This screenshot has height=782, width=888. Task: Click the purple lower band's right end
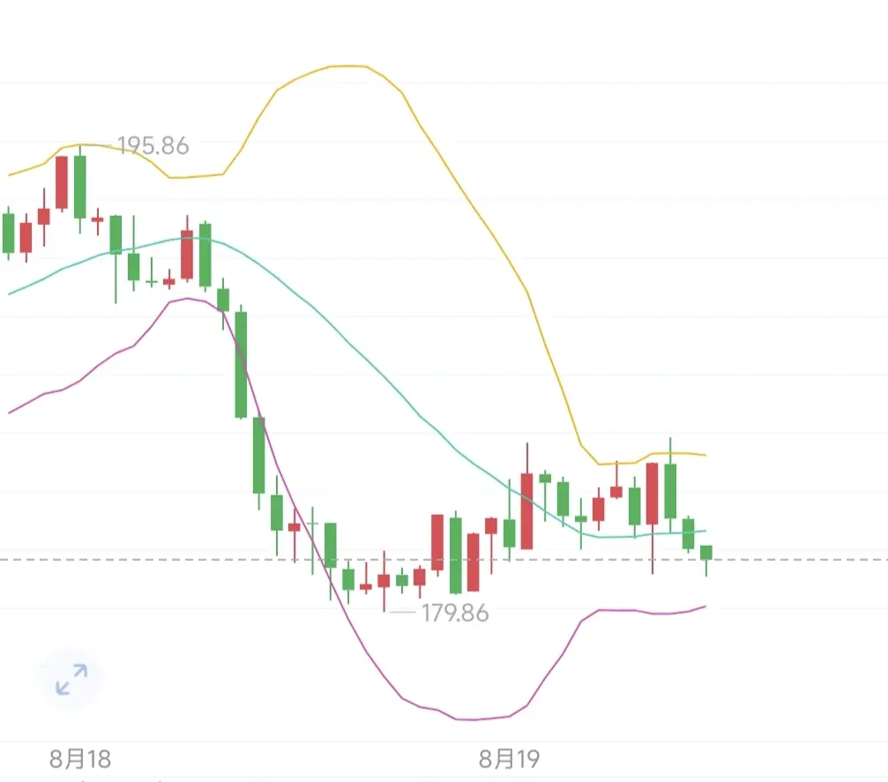pyautogui.click(x=704, y=607)
